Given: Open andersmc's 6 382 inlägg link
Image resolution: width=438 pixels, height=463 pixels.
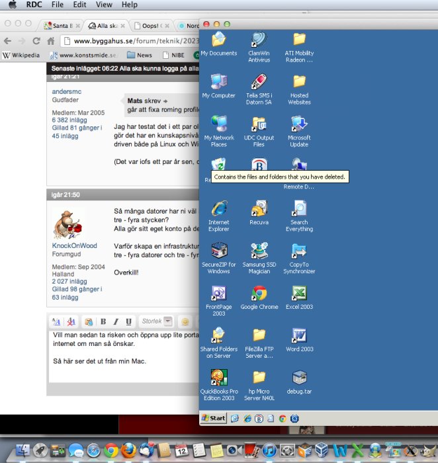Looking at the screenshot, I should (x=69, y=120).
